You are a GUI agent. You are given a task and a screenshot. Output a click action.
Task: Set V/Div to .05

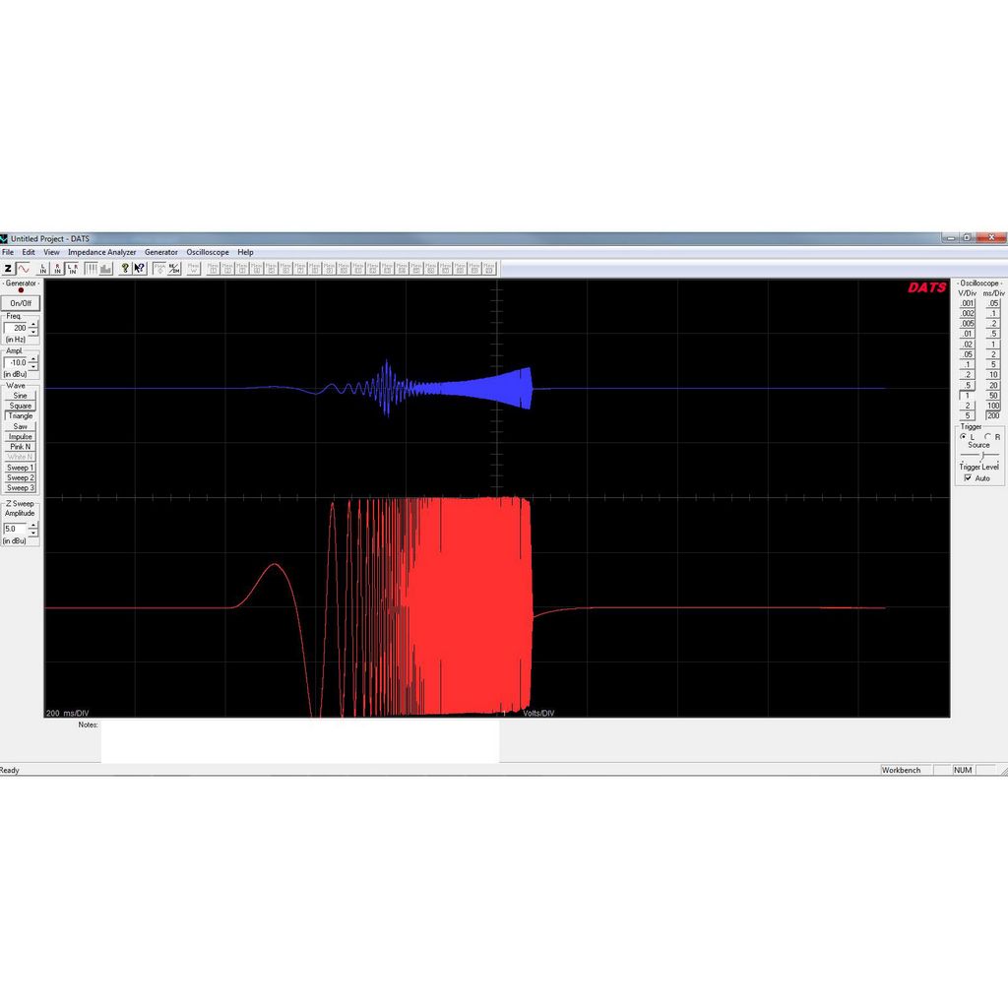tap(968, 354)
